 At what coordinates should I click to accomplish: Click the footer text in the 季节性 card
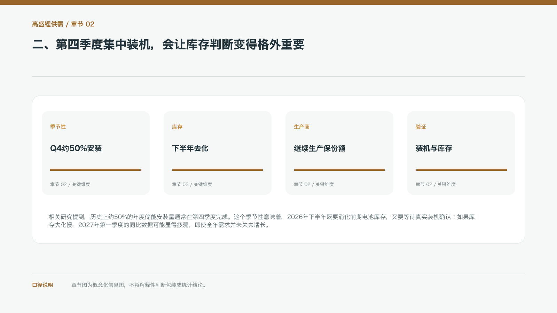[x=70, y=184]
